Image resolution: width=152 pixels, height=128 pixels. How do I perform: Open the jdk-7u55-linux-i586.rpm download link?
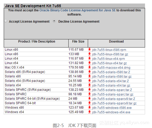(x=109, y=50)
